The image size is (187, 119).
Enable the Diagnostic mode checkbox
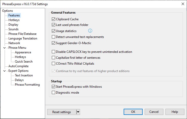tap(54, 93)
